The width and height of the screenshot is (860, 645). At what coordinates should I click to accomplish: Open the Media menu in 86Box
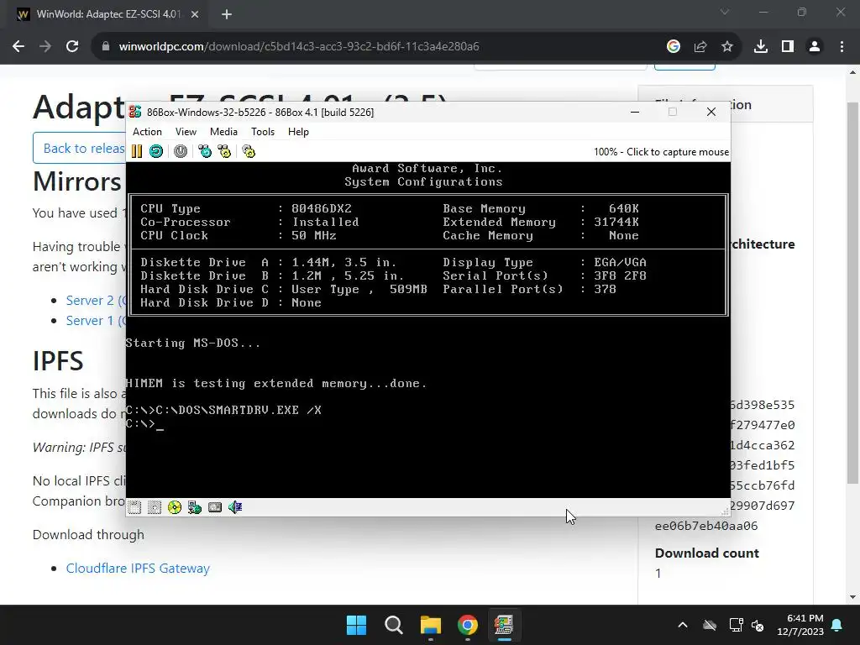pyautogui.click(x=223, y=132)
